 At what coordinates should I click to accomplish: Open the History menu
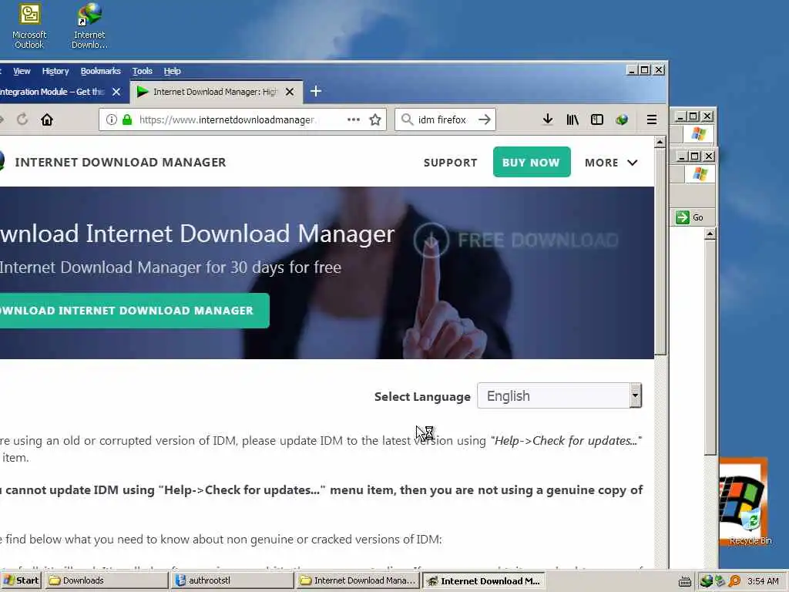[x=55, y=71]
